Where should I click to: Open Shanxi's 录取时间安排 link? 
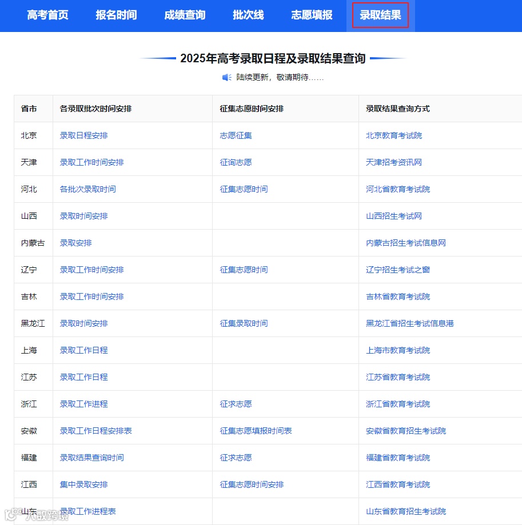click(84, 216)
